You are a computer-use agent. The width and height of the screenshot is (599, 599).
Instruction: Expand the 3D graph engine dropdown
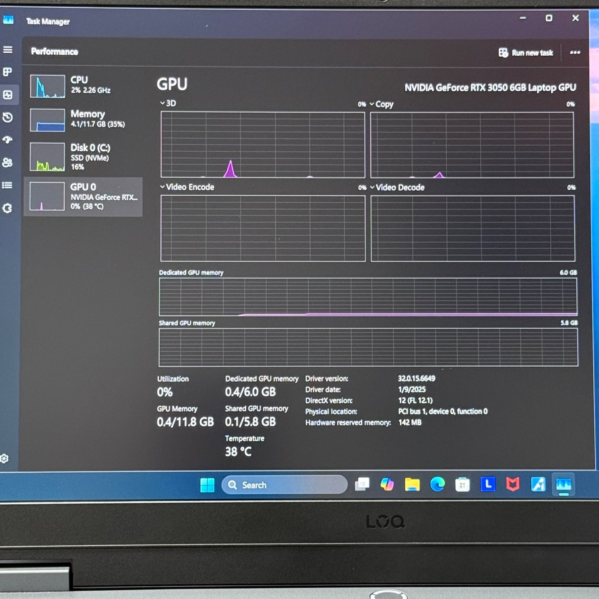click(168, 103)
